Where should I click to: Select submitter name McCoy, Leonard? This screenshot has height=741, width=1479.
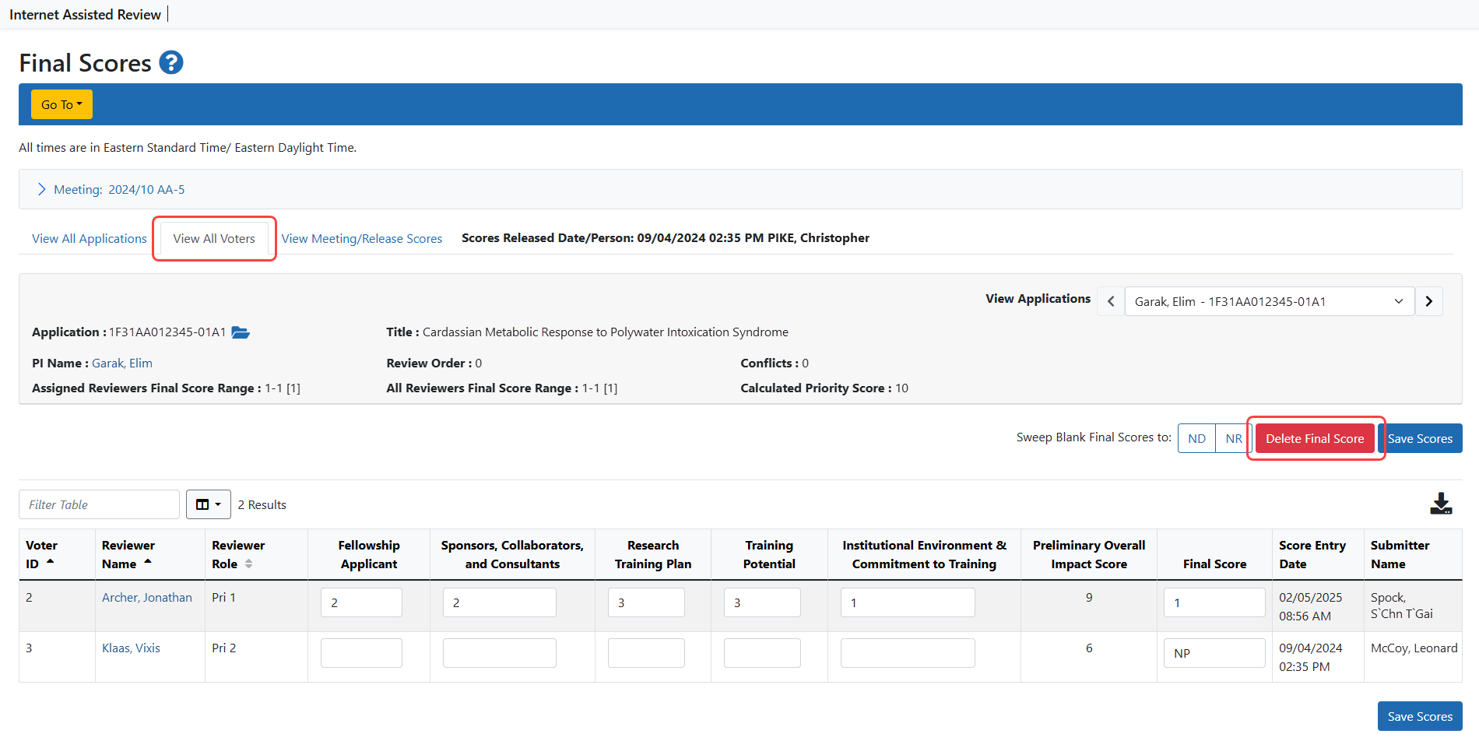pyautogui.click(x=1414, y=648)
